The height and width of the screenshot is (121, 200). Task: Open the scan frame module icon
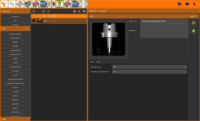pyautogui.click(x=83, y=4)
